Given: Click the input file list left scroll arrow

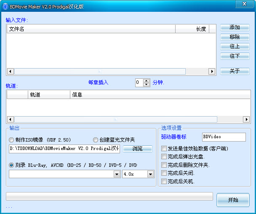Looking at the screenshot, I should [11, 71].
